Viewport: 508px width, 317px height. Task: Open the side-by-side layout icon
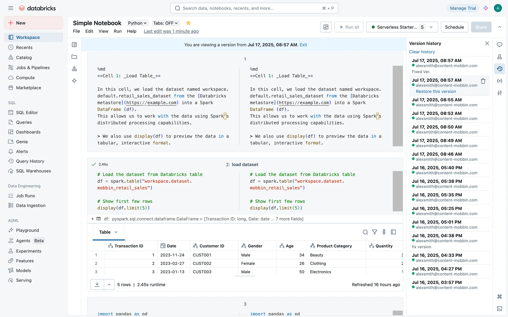(x=326, y=27)
